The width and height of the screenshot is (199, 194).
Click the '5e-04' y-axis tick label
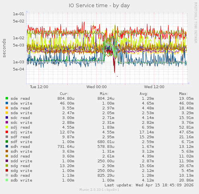[18, 69]
